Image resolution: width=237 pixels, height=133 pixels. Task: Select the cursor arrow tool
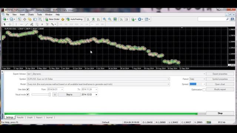(4, 24)
